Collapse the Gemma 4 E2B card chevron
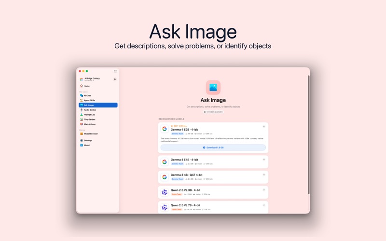The width and height of the screenshot is (386, 241). coord(263,126)
